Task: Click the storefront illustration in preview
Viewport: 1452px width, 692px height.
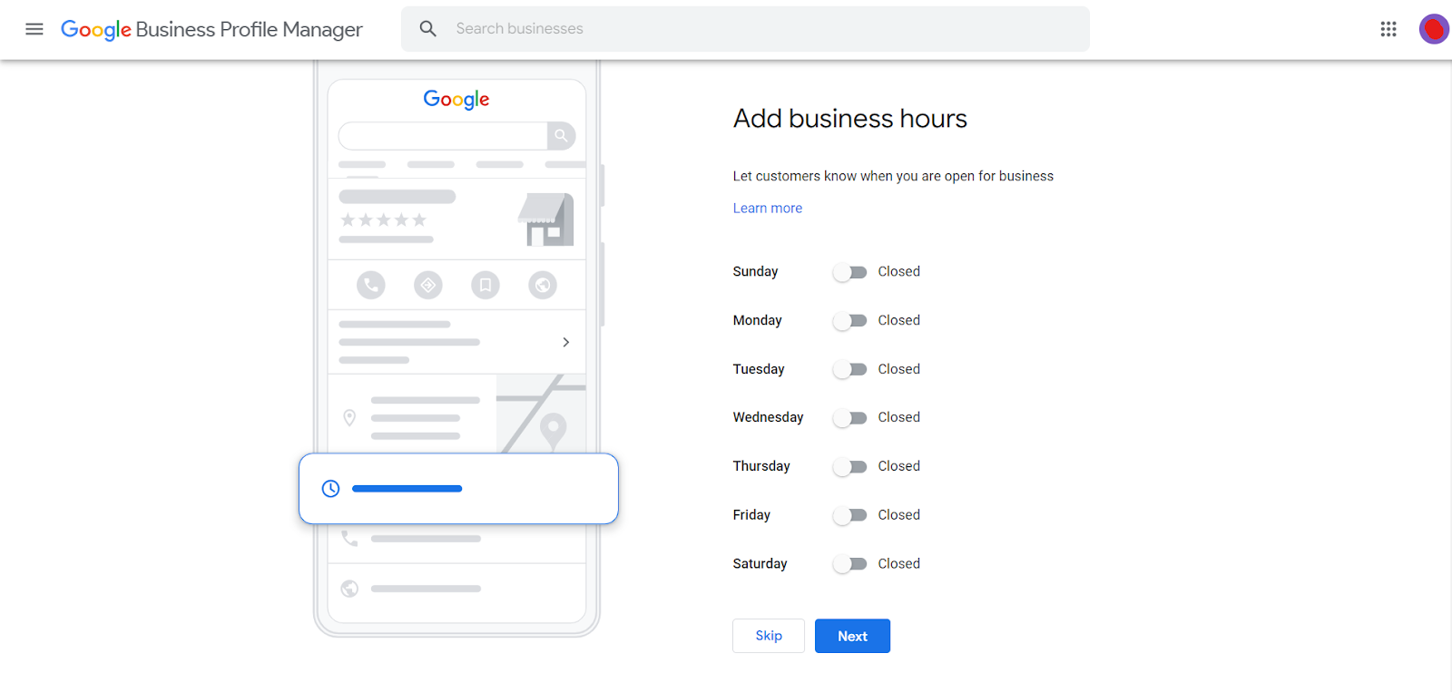Action: pyautogui.click(x=546, y=219)
